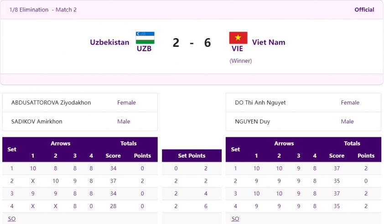Screen dimensions: 384x224
Task: Open the Uzbekistan team name link
Action: pyautogui.click(x=109, y=42)
